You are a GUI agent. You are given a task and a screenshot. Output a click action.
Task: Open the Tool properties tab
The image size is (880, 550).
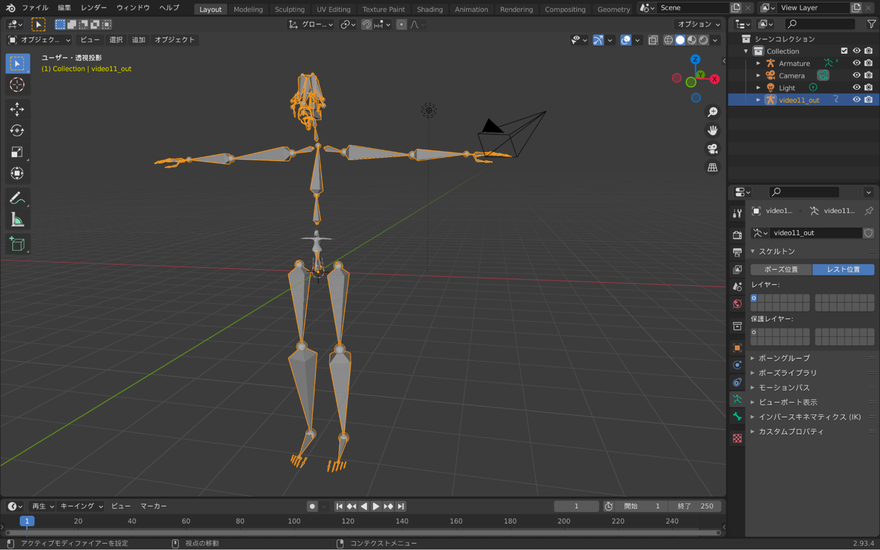(x=737, y=213)
